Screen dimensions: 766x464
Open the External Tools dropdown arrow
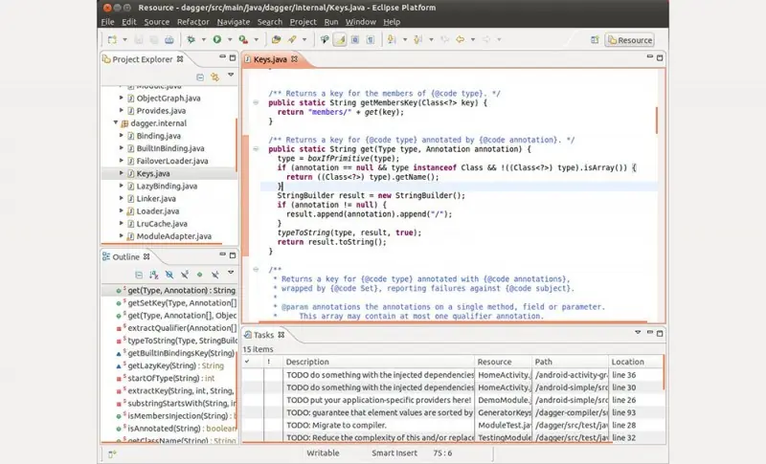click(x=256, y=40)
